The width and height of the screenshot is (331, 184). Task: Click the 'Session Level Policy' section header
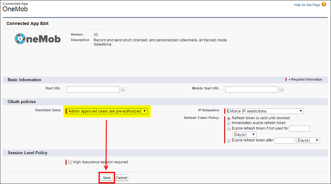(27, 153)
